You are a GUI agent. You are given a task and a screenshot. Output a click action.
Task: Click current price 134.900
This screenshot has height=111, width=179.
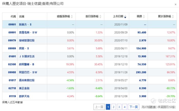click(141, 48)
